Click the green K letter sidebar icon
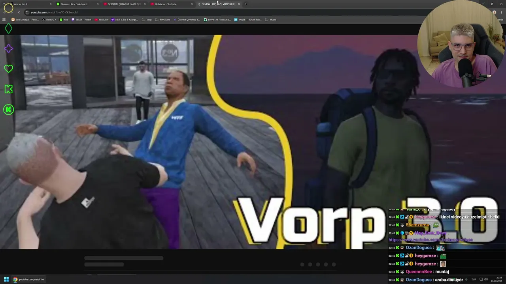Viewport: 506px width, 284px height. [x=8, y=89]
